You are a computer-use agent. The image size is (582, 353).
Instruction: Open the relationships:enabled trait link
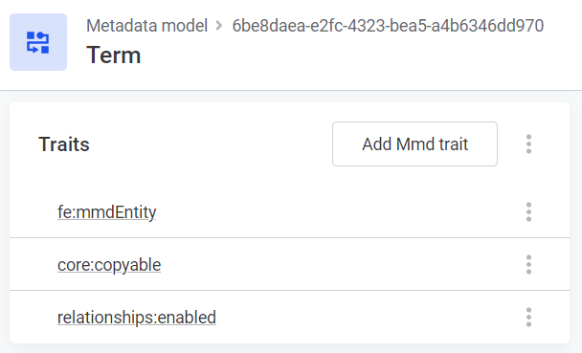(x=137, y=318)
